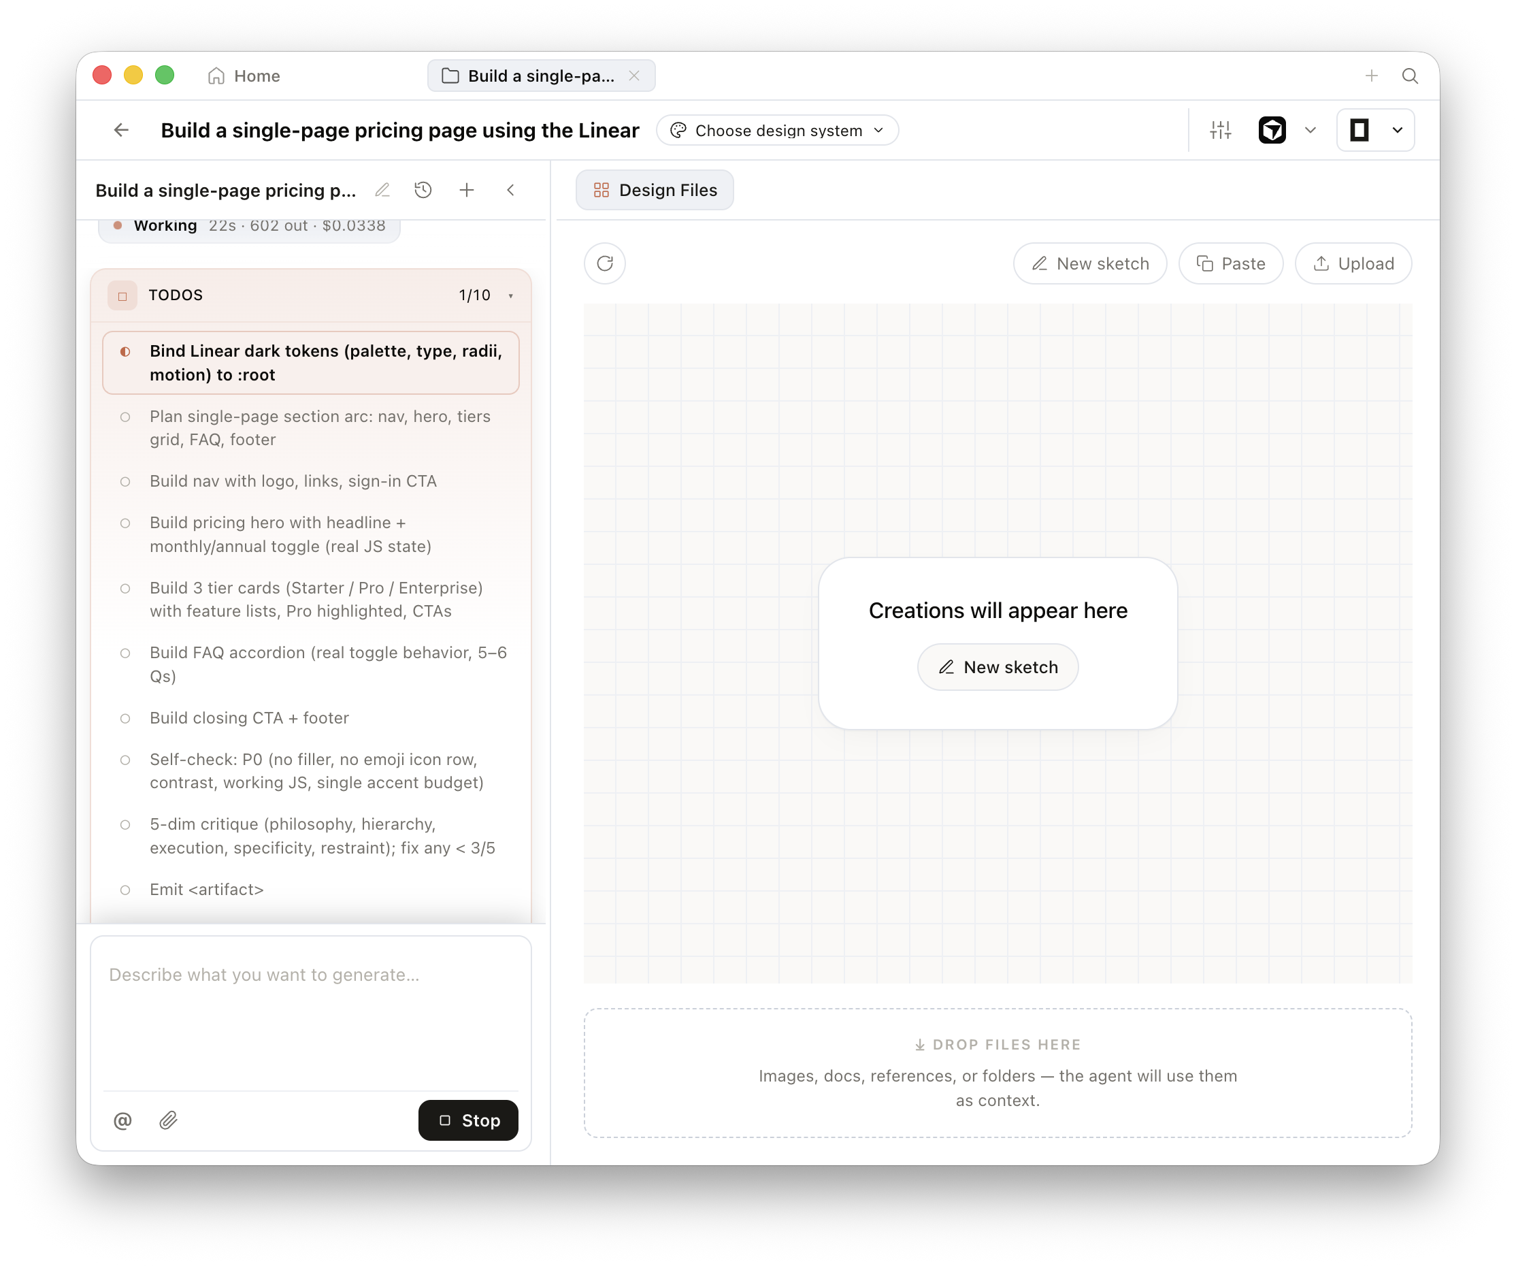Open search with the magnifier icon
This screenshot has width=1516, height=1266.
(1409, 76)
